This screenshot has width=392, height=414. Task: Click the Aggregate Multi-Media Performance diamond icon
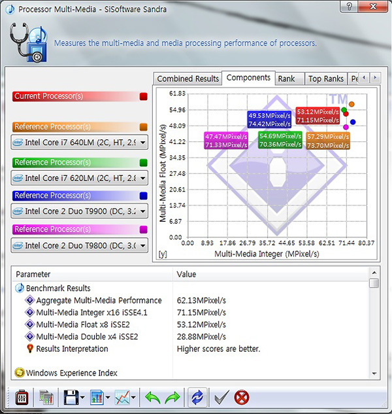click(x=30, y=300)
